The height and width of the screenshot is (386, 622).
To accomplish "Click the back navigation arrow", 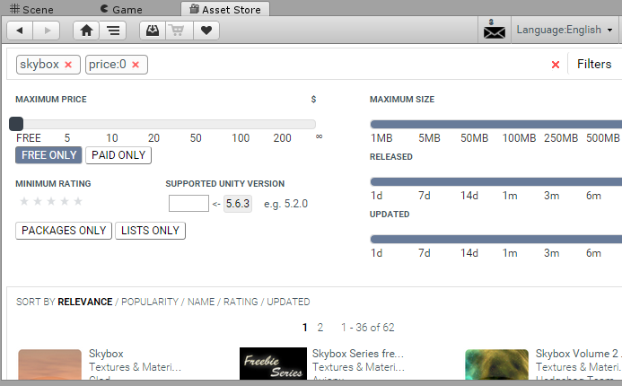I will pos(21,31).
